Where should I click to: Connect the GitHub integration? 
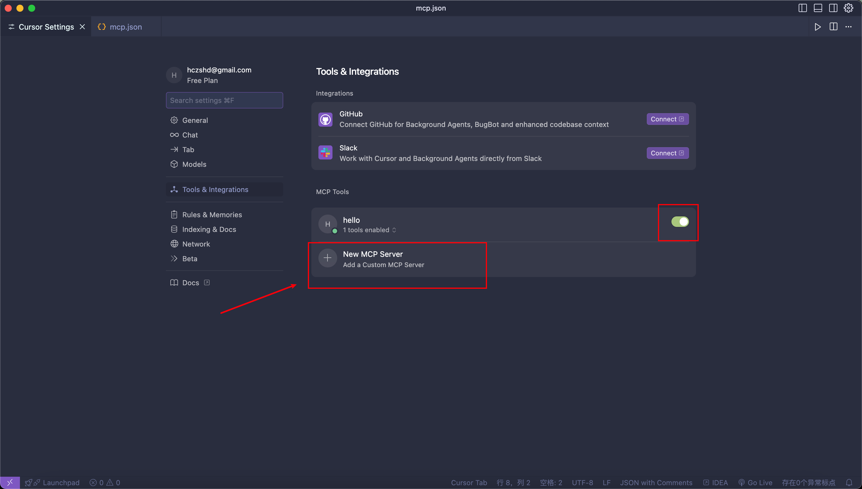(x=668, y=119)
